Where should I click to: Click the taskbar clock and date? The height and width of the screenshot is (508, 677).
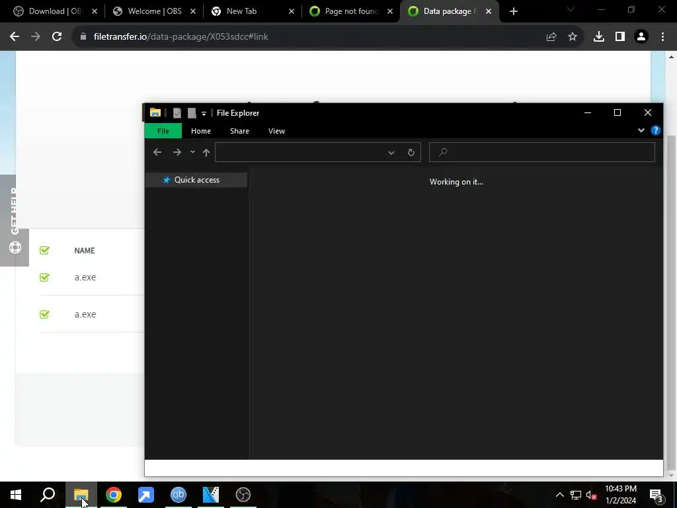tap(620, 495)
